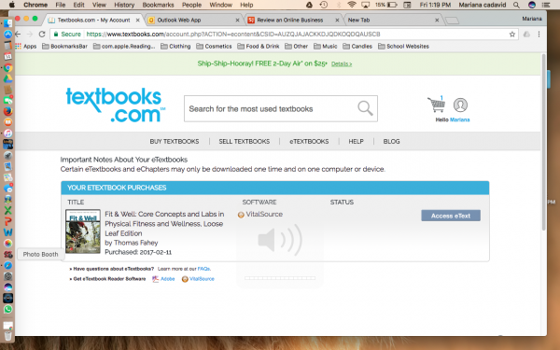
Task: Open App Store from the Dock
Action: [x=7, y=35]
